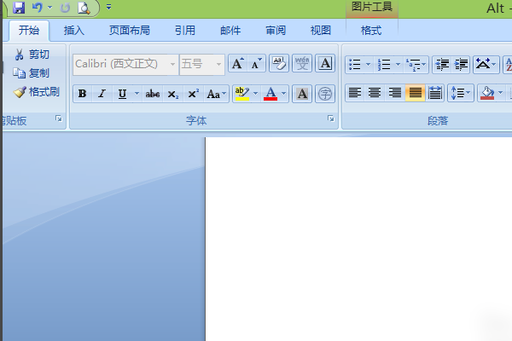Open Print Preview from the quick access toolbar
The image size is (512, 341).
tap(84, 8)
